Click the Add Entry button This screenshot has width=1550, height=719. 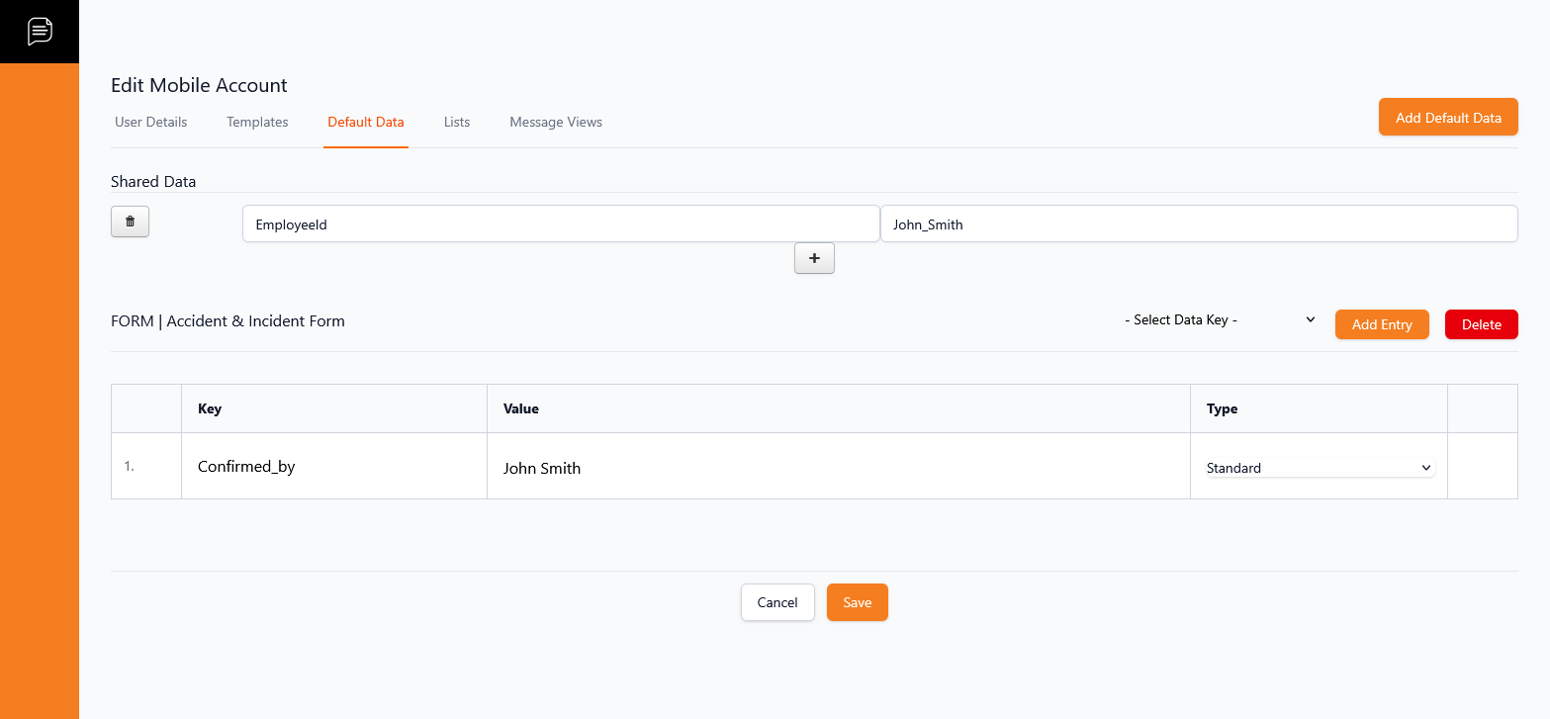(x=1382, y=324)
